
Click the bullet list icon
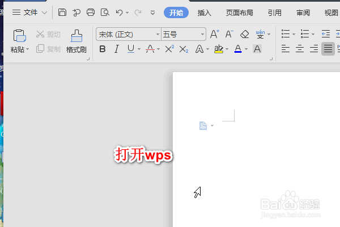[x=286, y=34]
